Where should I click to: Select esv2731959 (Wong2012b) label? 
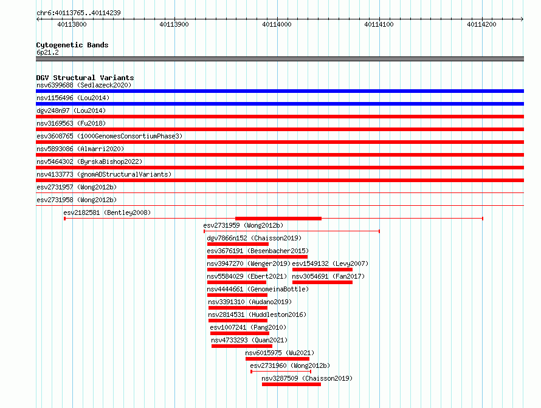pyautogui.click(x=243, y=225)
